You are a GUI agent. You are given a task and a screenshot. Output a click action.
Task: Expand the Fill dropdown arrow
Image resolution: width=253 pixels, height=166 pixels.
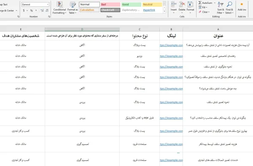coord(207,8)
